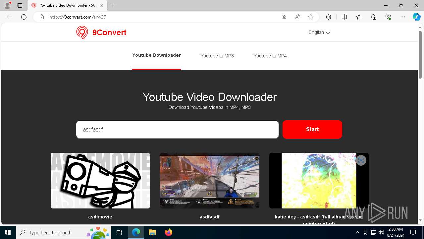This screenshot has width=424, height=239.
Task: Click the blocked notifications bell icon
Action: [x=284, y=17]
